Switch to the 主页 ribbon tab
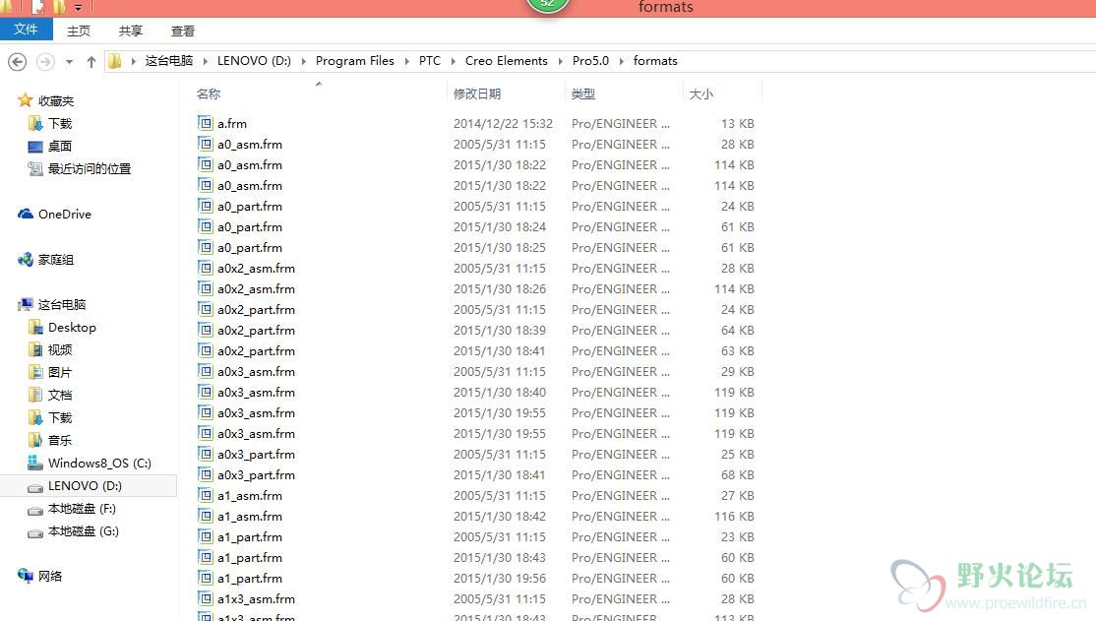 79,31
